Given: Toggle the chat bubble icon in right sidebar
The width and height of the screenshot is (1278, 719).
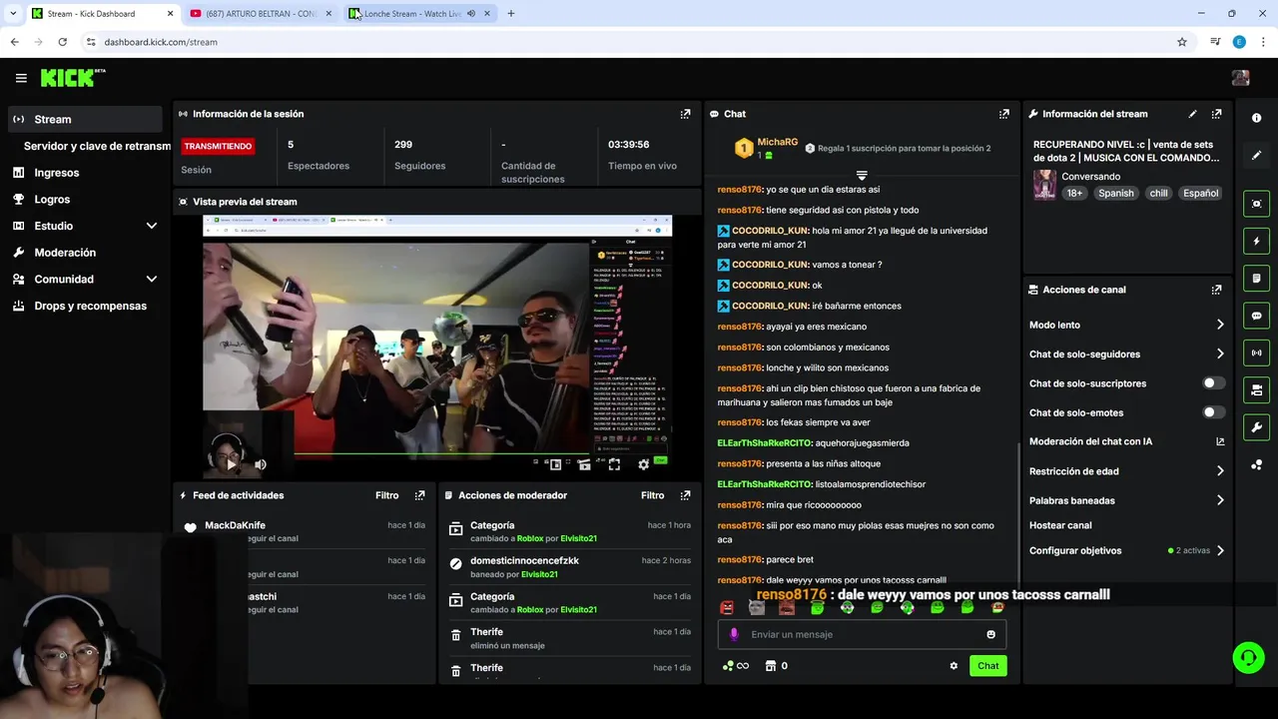Looking at the screenshot, I should 1256,316.
